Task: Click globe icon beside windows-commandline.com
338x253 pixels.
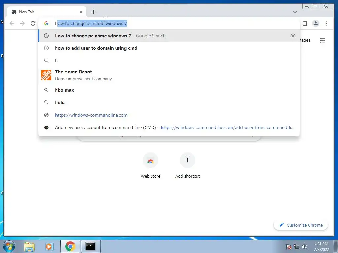Action: 46,115
